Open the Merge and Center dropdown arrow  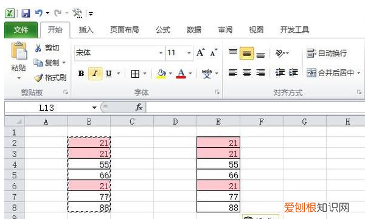coord(359,73)
